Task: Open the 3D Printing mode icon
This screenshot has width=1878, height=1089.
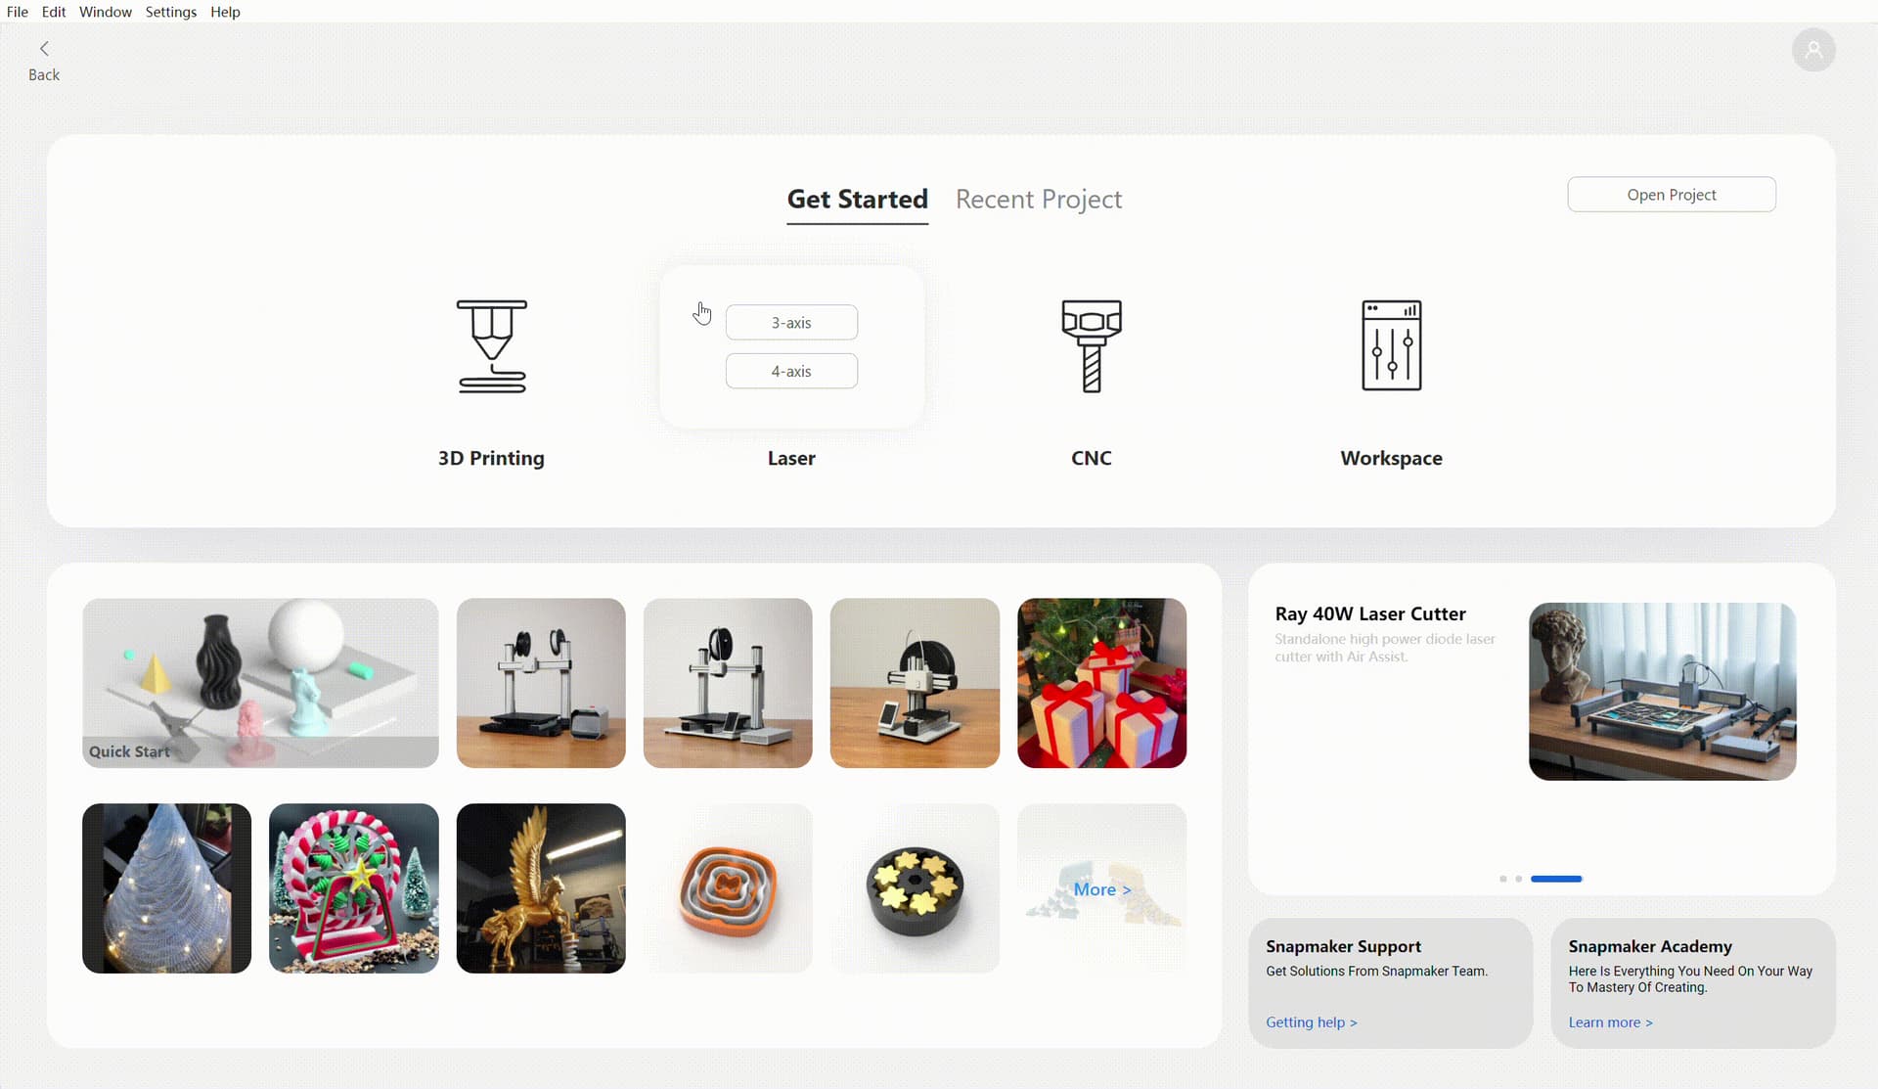Action: point(491,346)
